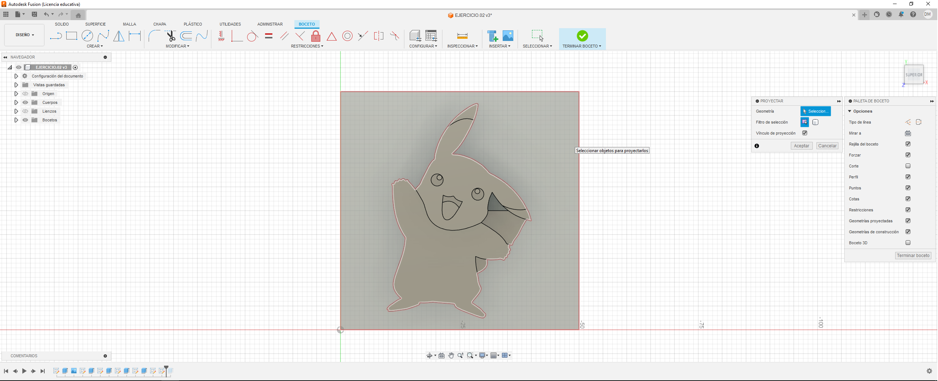Expand the Lienzos tree node

point(16,111)
